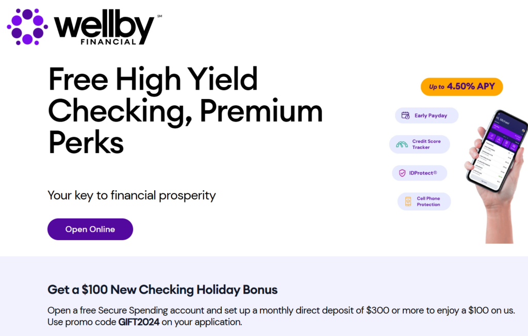Click the SM service mark beside Wellby
This screenshot has width=528, height=336.
click(x=160, y=16)
